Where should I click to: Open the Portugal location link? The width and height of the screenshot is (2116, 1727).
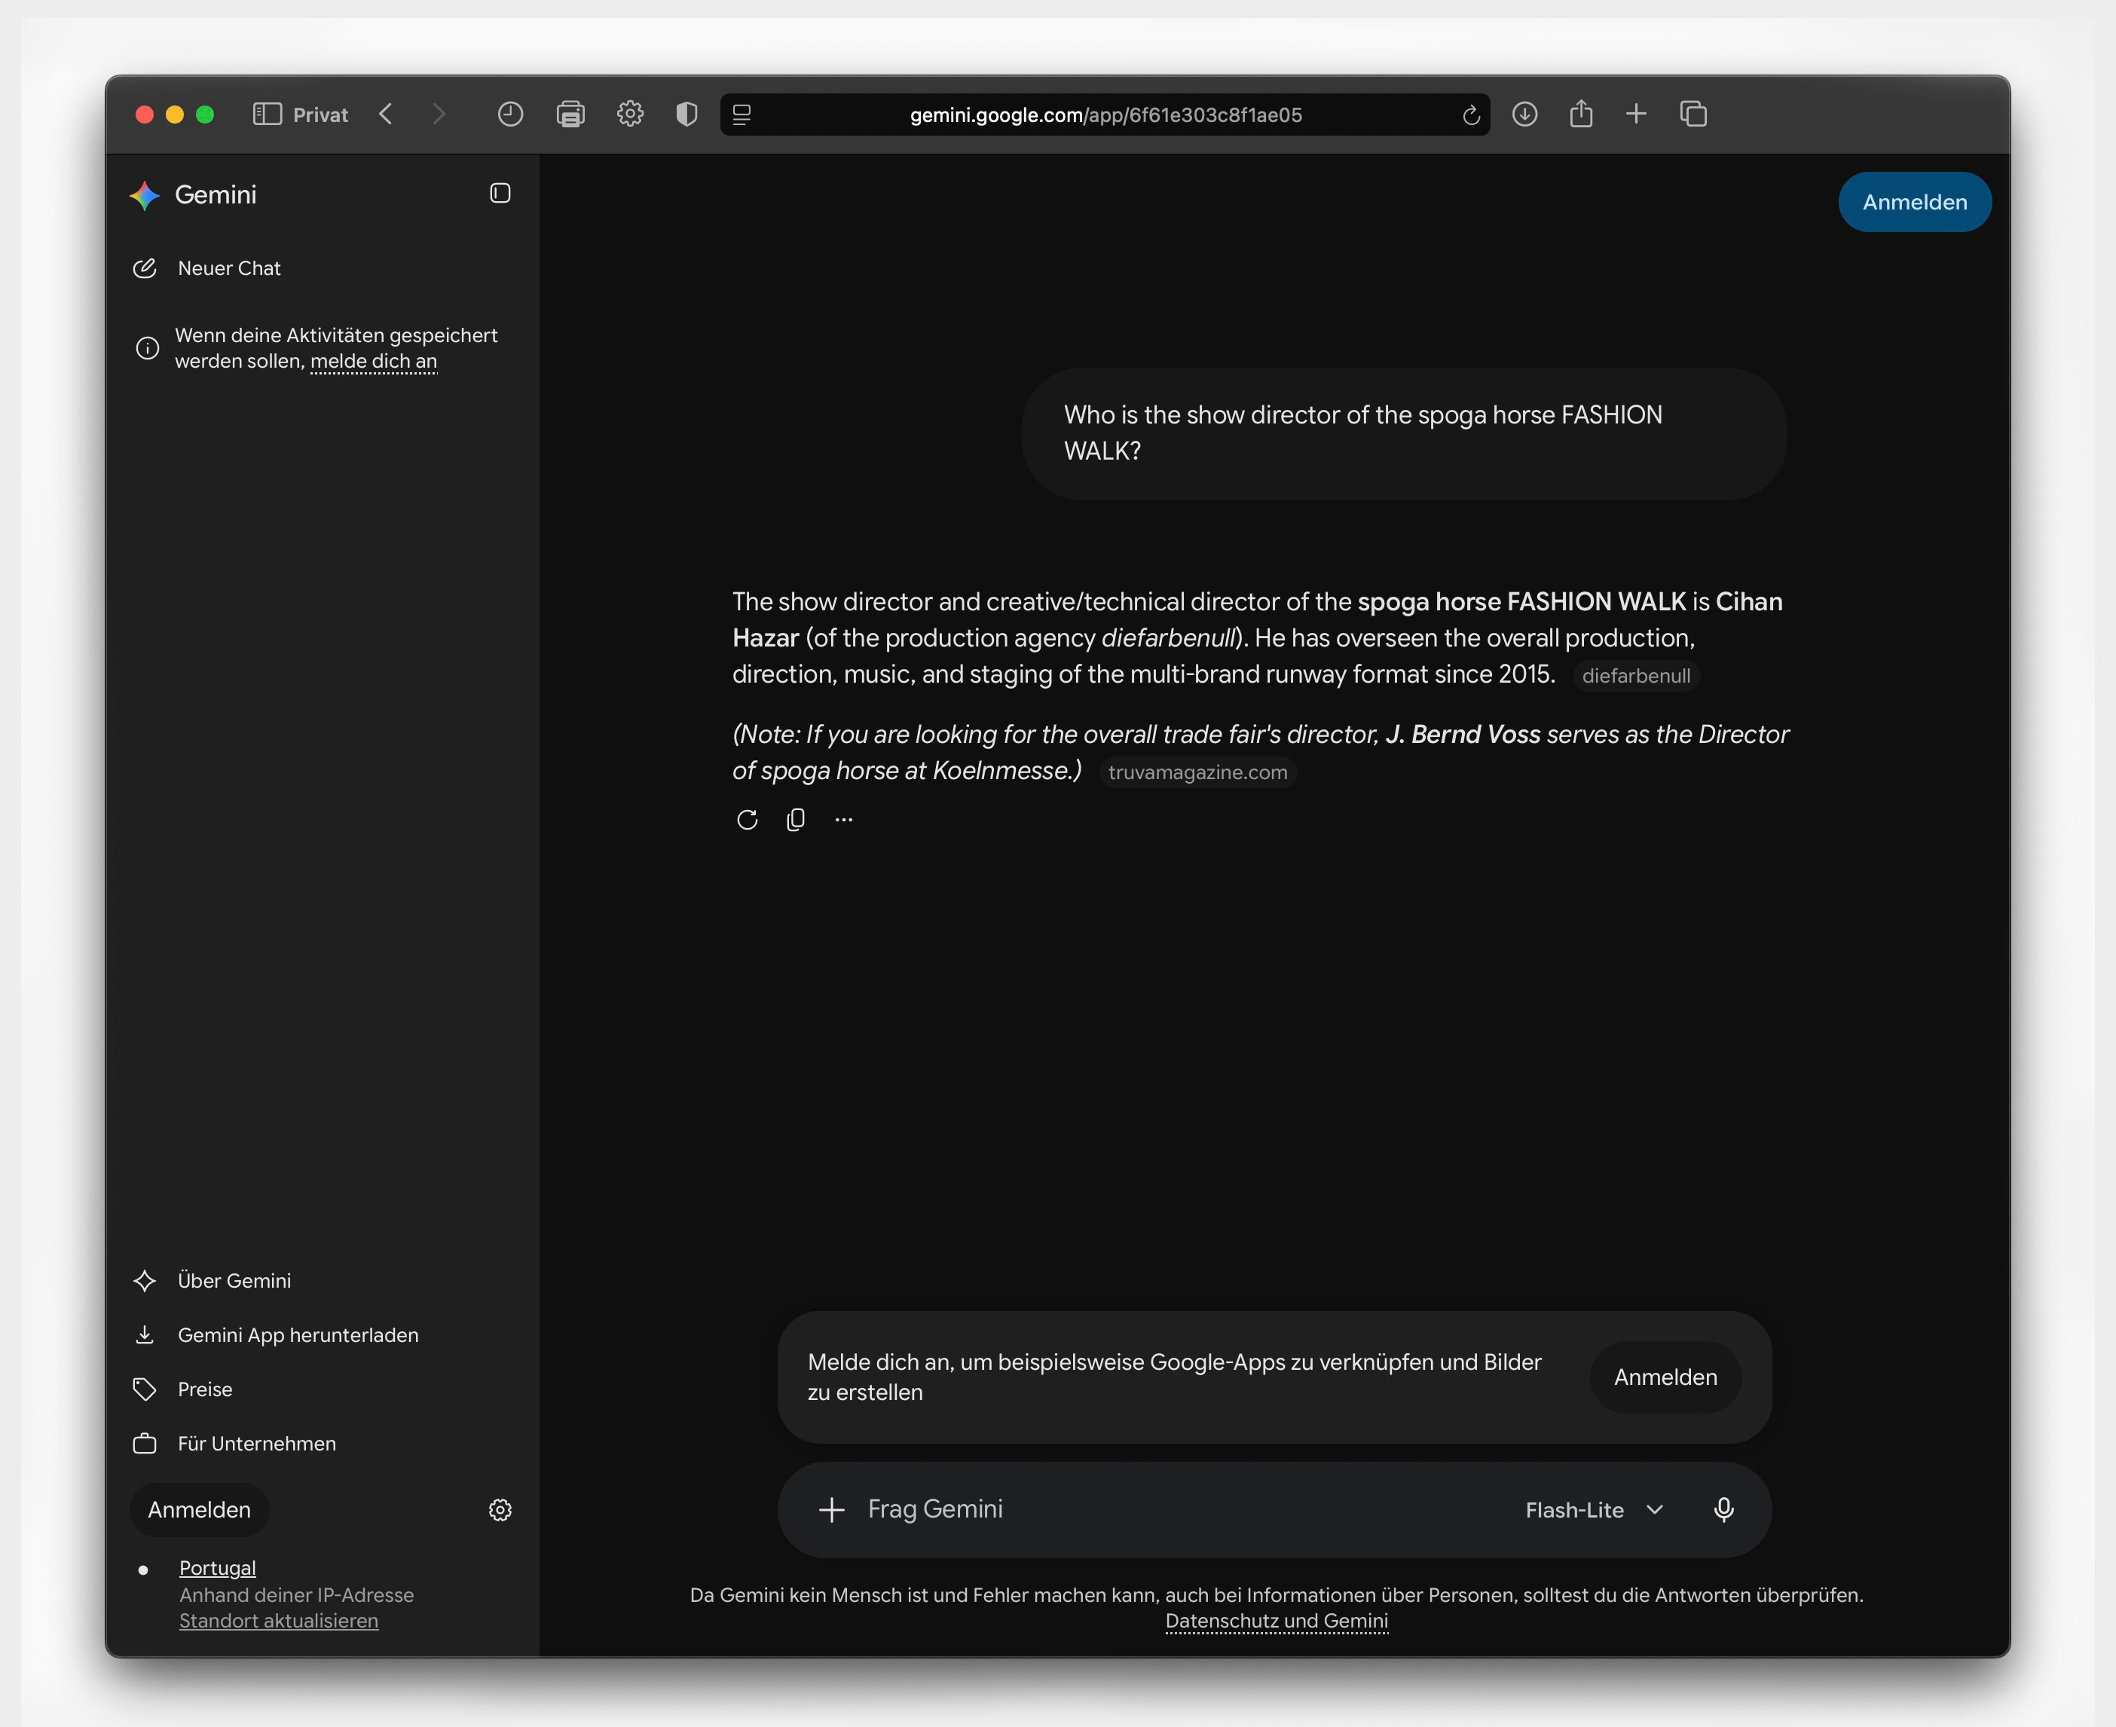coord(217,1568)
